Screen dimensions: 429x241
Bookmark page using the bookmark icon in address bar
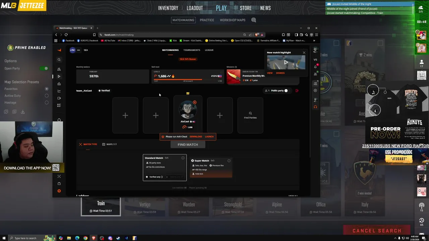(94, 35)
